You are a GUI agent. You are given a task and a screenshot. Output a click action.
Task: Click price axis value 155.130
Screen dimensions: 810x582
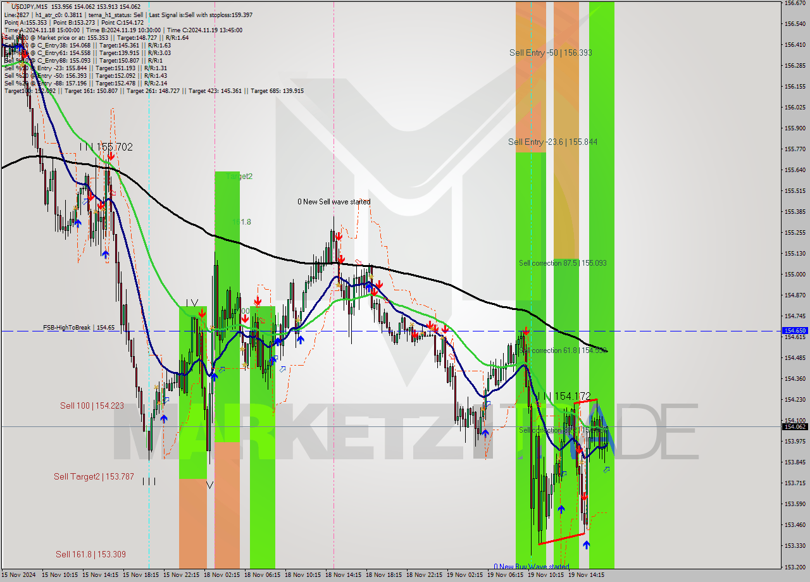point(795,253)
